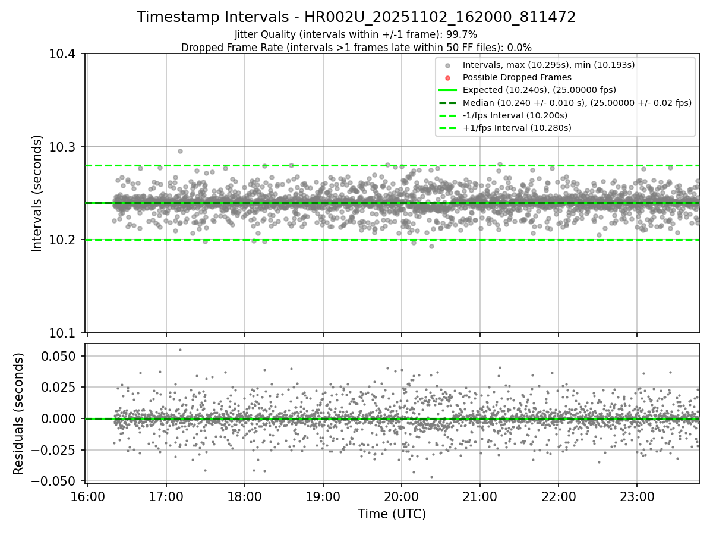Click the '10.4' y-axis tick label
This screenshot has height=535, width=713.
(x=63, y=54)
